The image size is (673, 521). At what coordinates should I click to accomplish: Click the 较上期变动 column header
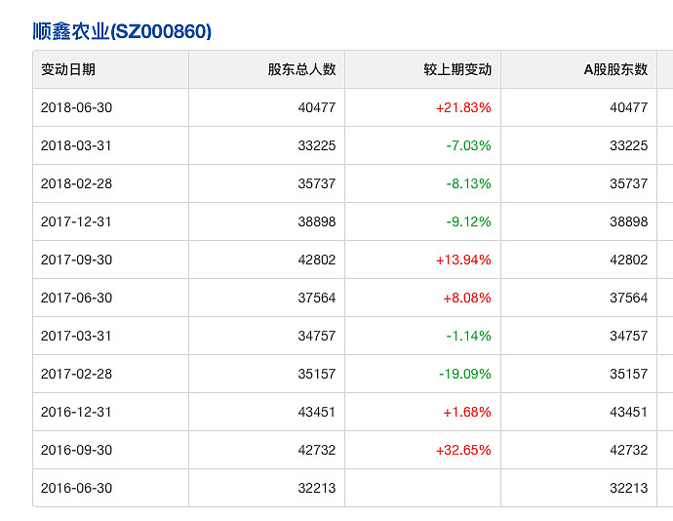click(x=457, y=69)
